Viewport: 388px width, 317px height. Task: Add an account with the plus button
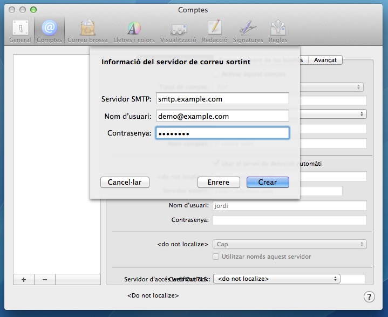pyautogui.click(x=24, y=280)
